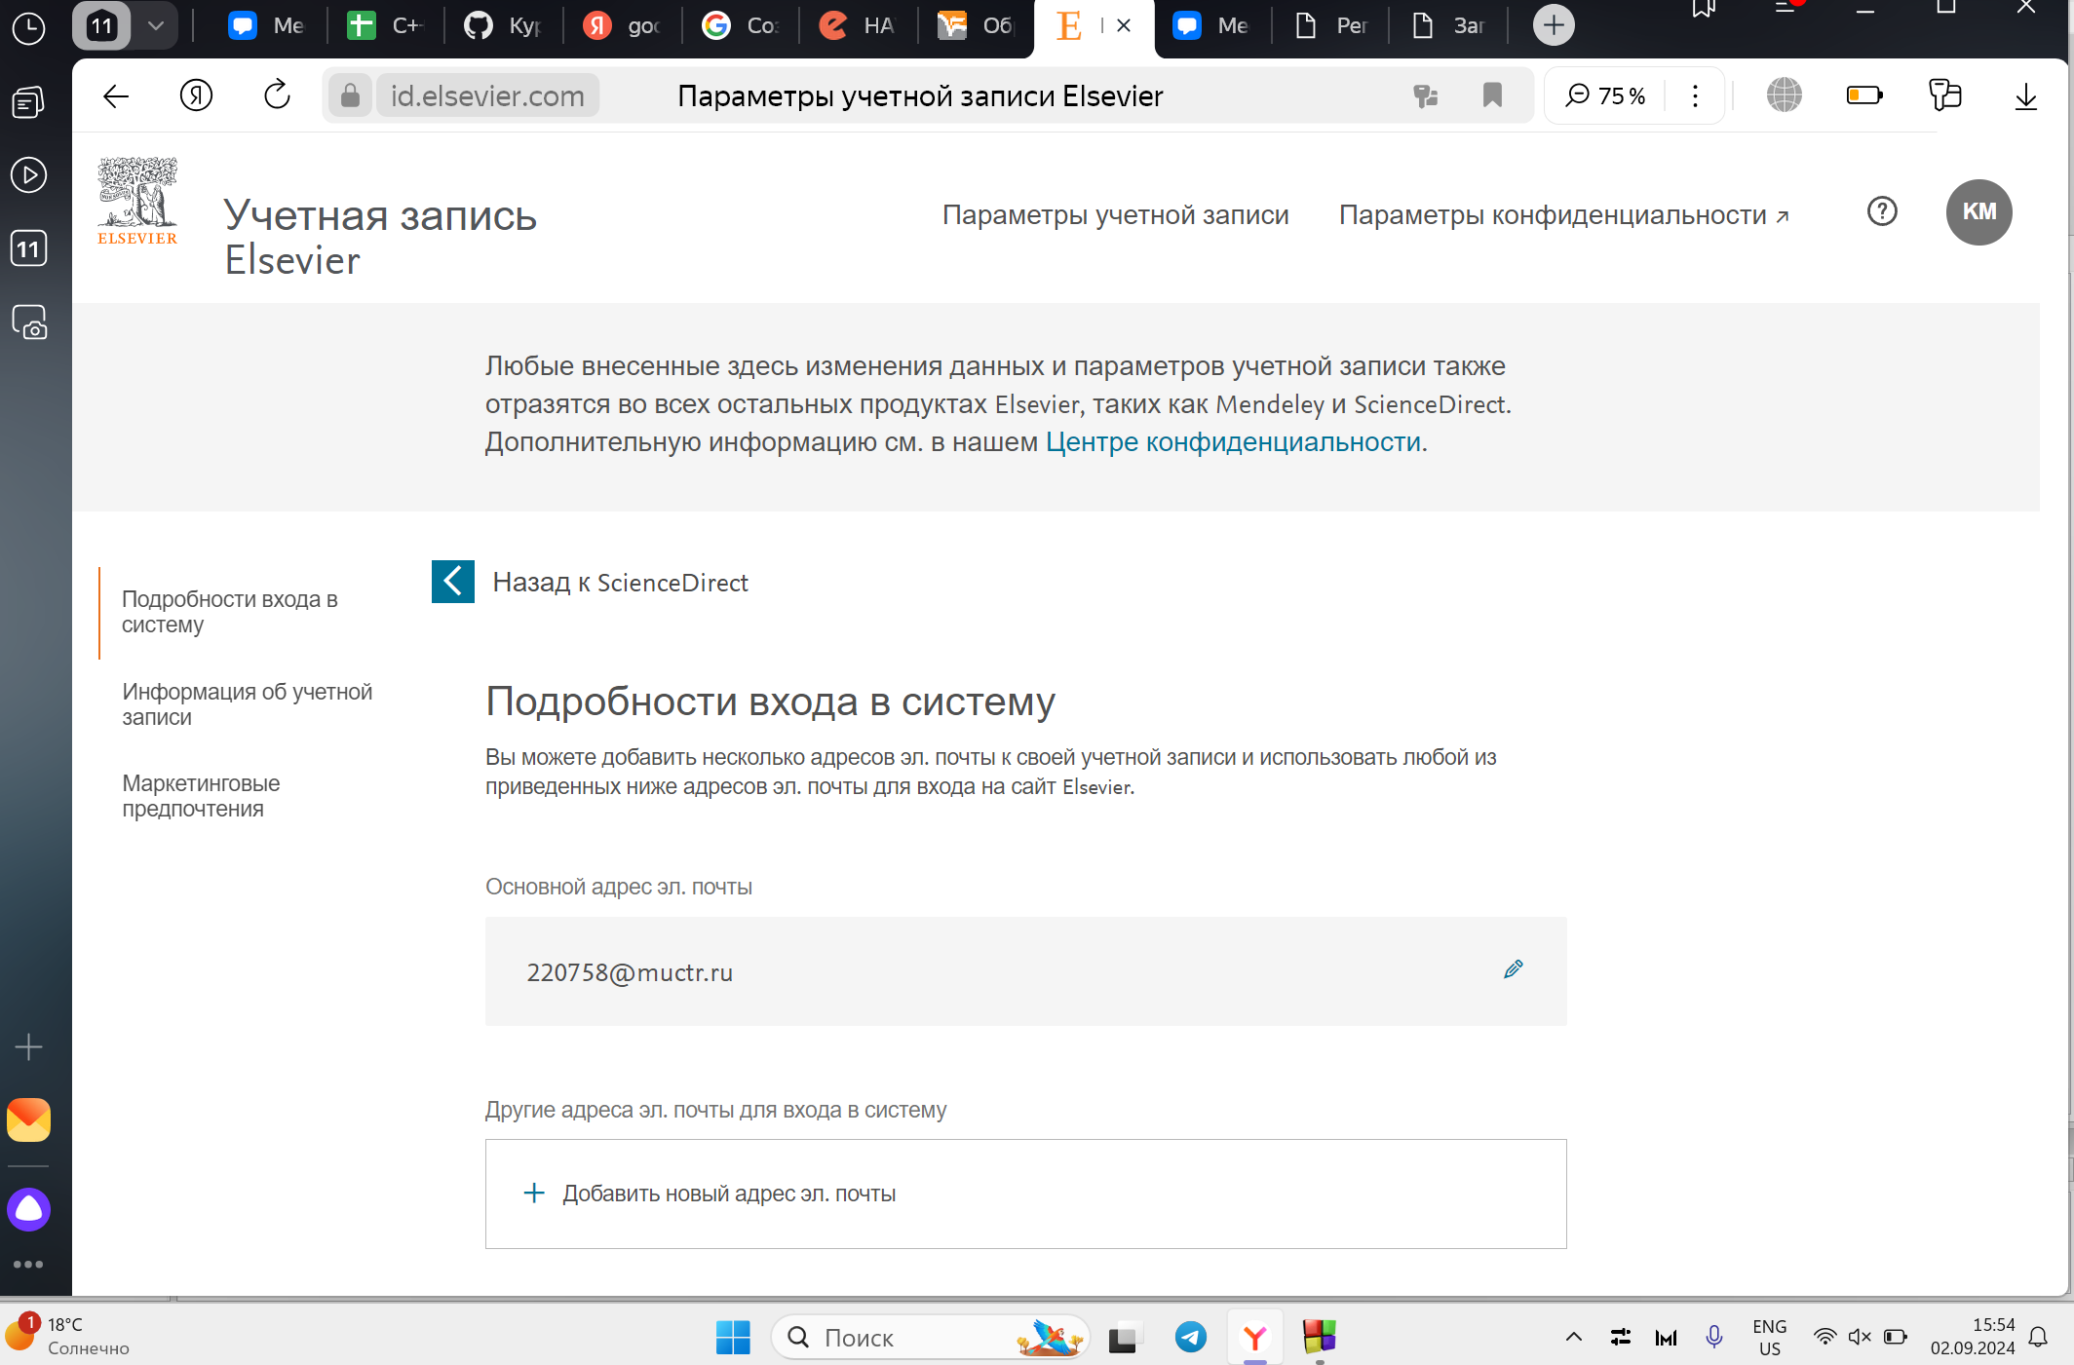Open the Alice assistant sidebar icon
The width and height of the screenshot is (2074, 1365).
tap(28, 1209)
